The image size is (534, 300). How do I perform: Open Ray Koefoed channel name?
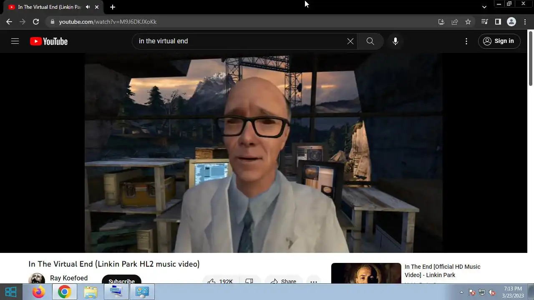(x=69, y=278)
